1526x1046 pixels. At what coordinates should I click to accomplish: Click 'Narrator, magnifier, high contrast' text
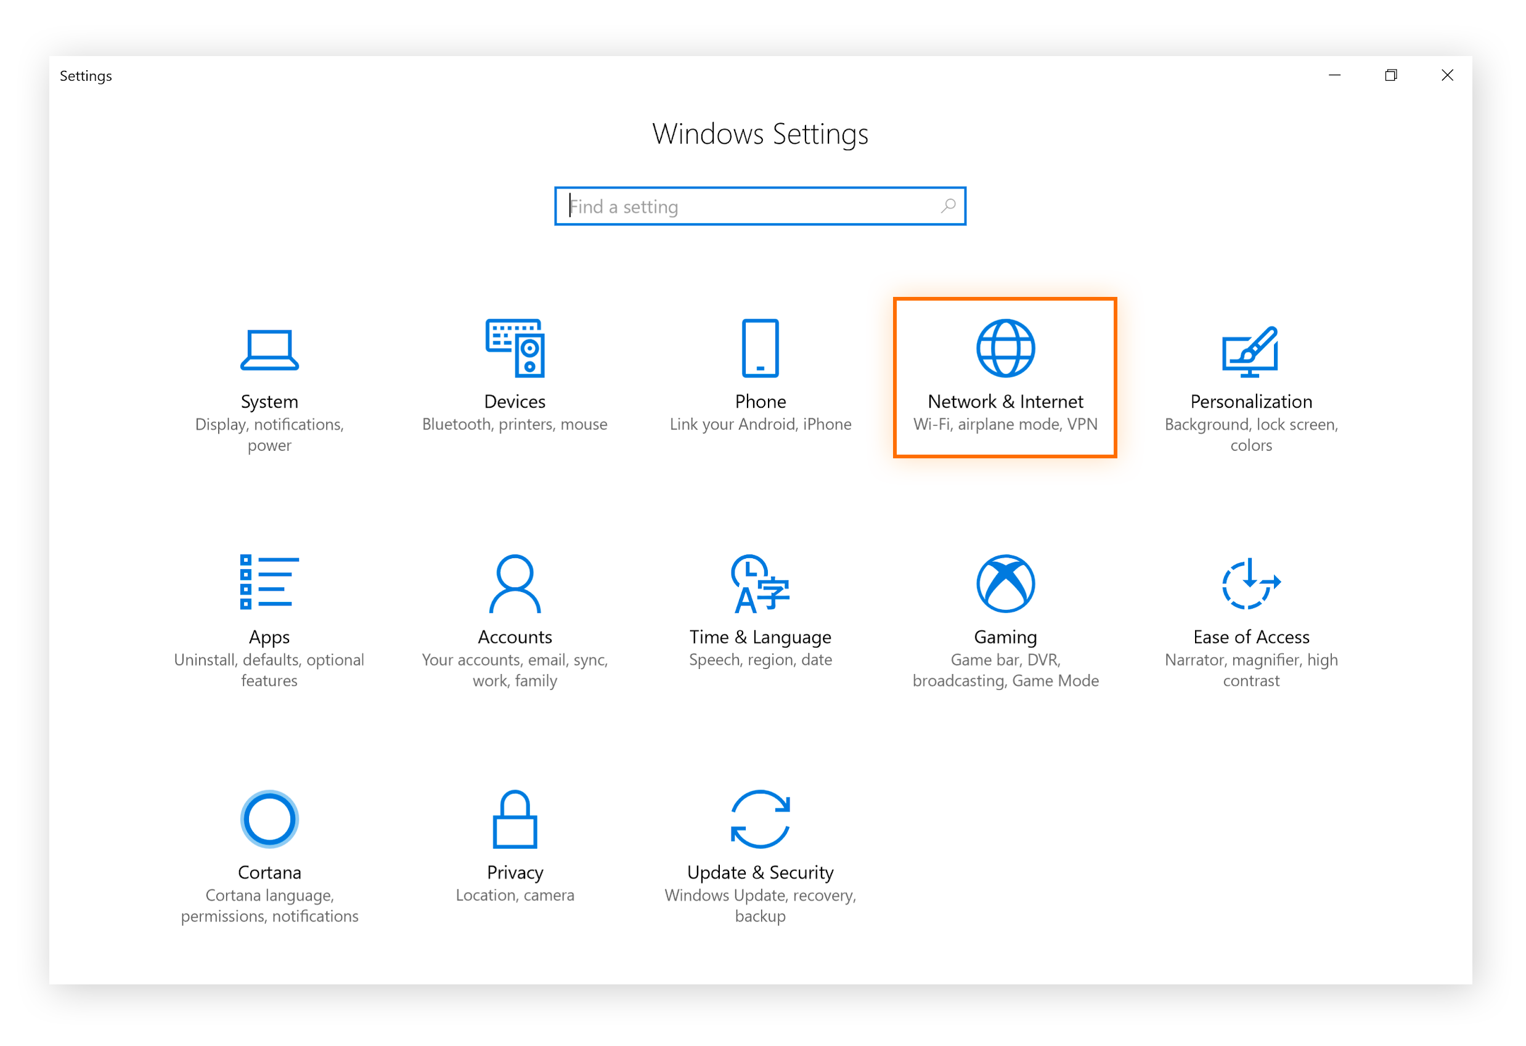point(1251,671)
